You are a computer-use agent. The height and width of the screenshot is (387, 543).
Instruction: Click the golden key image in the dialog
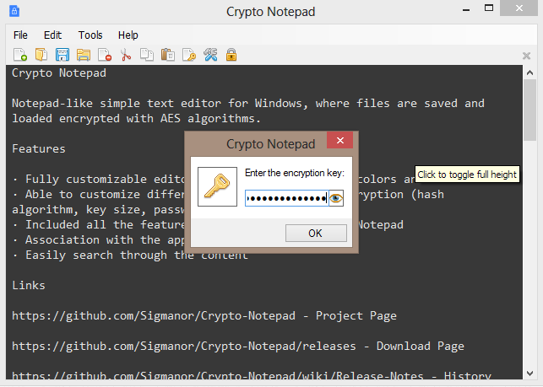pyautogui.click(x=217, y=187)
